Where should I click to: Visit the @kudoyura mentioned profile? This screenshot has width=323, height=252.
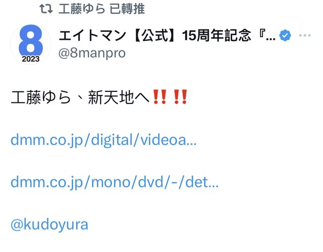pos(49,224)
